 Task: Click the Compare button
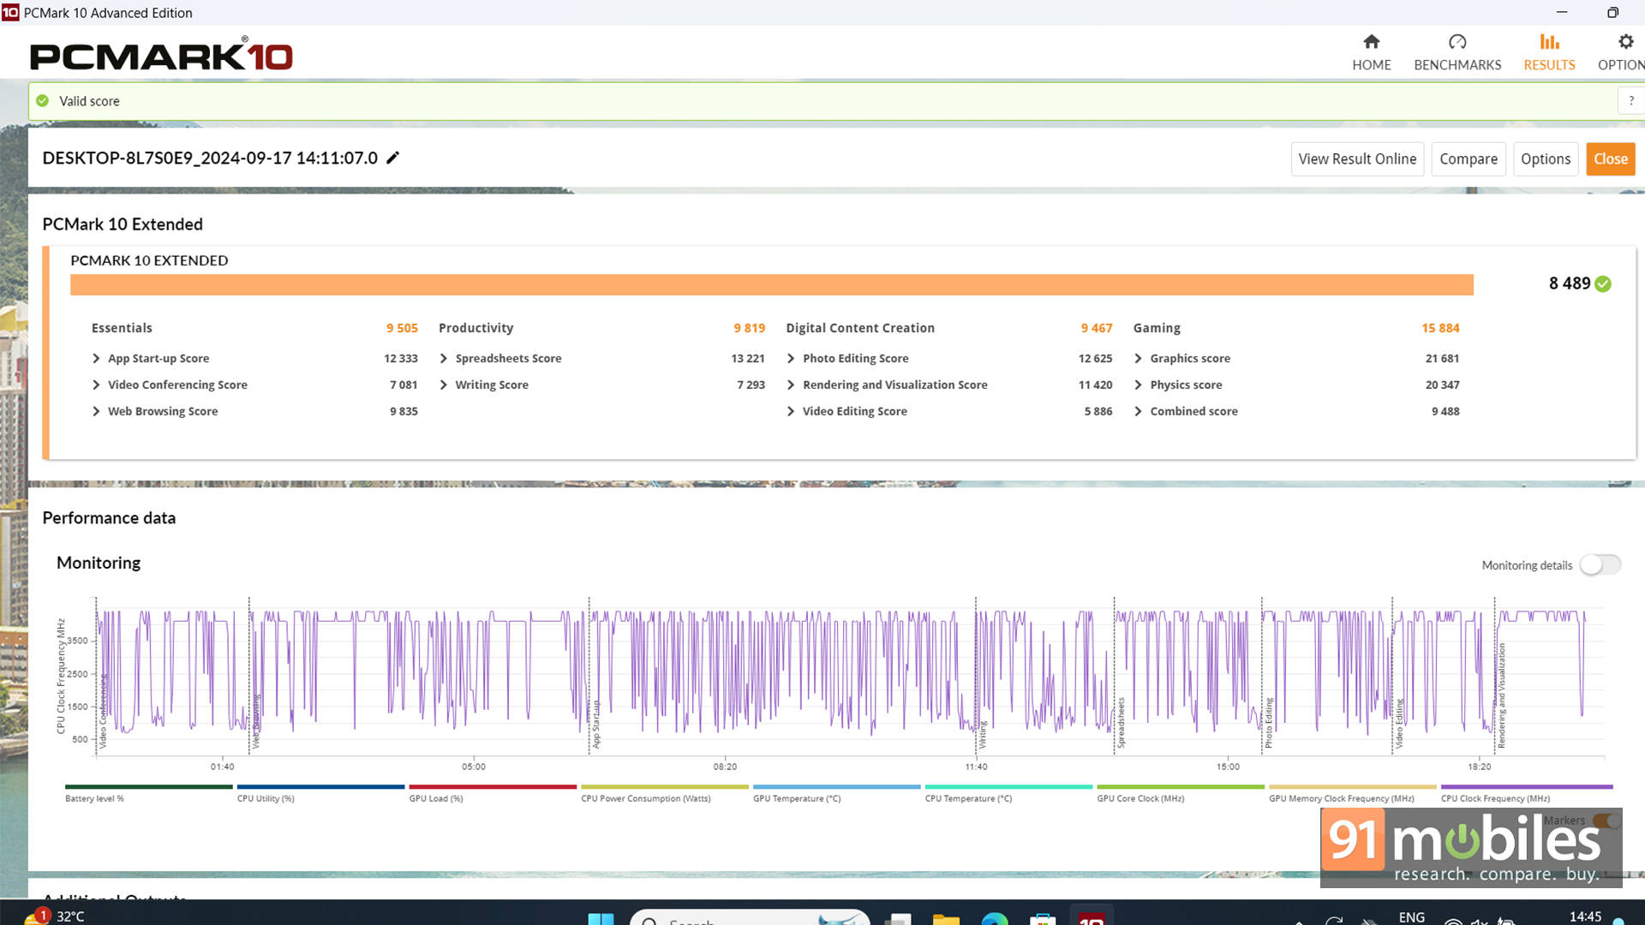[x=1468, y=159]
